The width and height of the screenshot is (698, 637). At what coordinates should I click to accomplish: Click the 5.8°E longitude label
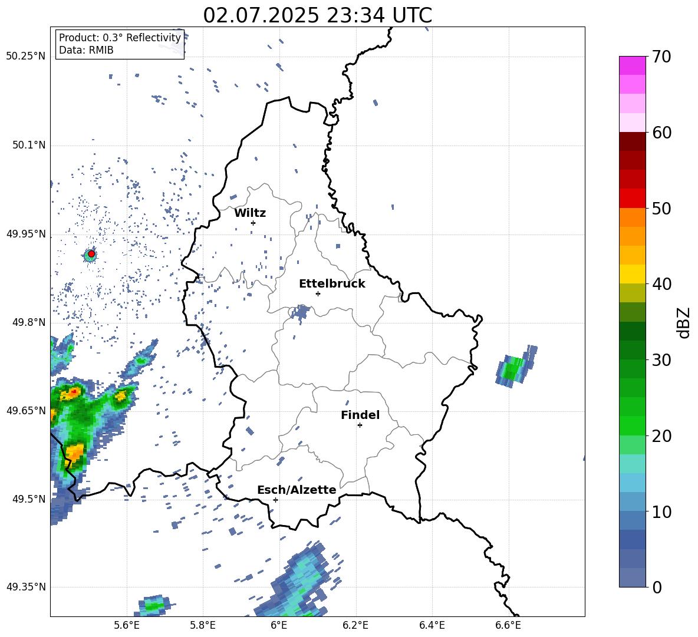(203, 625)
